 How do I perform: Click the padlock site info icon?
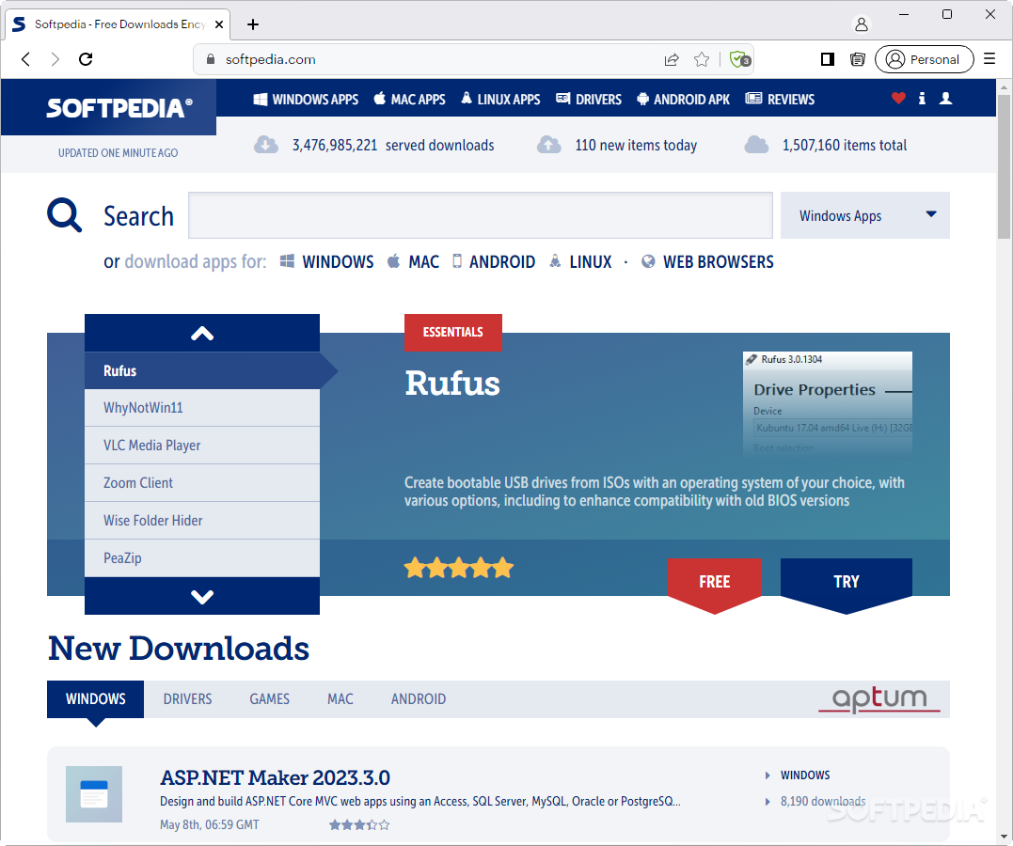(x=210, y=59)
